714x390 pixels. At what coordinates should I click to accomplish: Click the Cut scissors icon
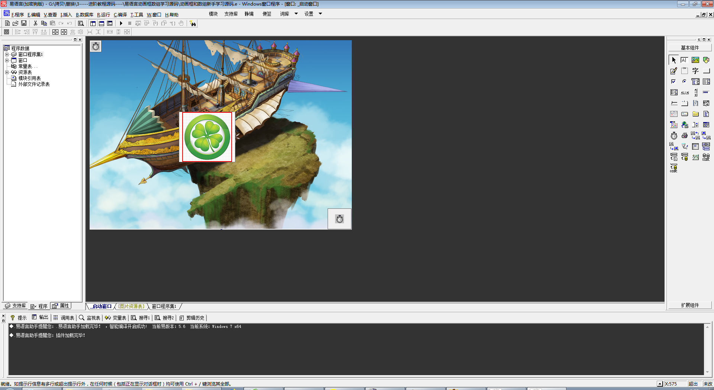(36, 23)
